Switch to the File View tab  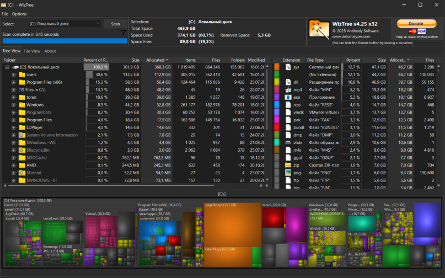(x=32, y=51)
